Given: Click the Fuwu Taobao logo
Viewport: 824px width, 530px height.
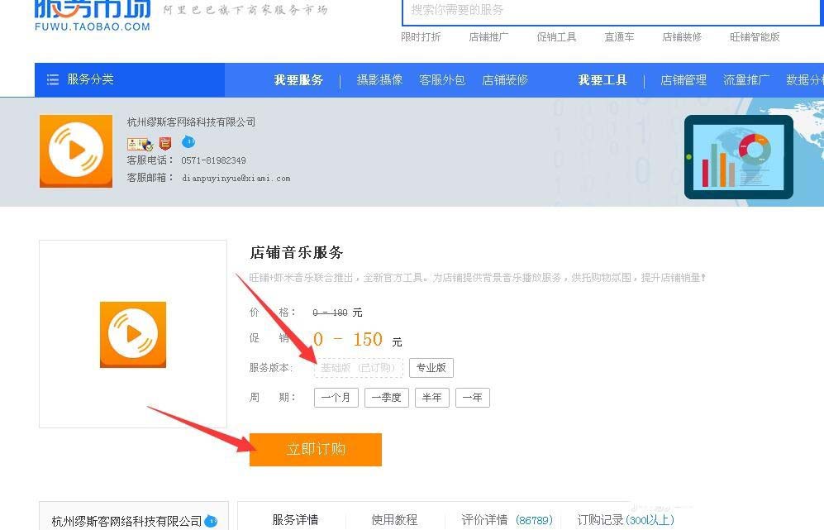Looking at the screenshot, I should [x=93, y=16].
